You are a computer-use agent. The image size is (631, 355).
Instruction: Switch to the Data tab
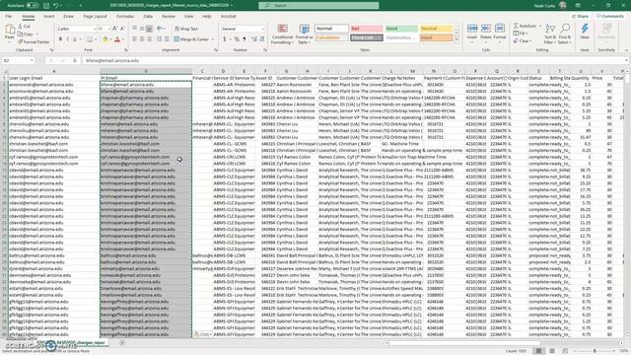(148, 17)
